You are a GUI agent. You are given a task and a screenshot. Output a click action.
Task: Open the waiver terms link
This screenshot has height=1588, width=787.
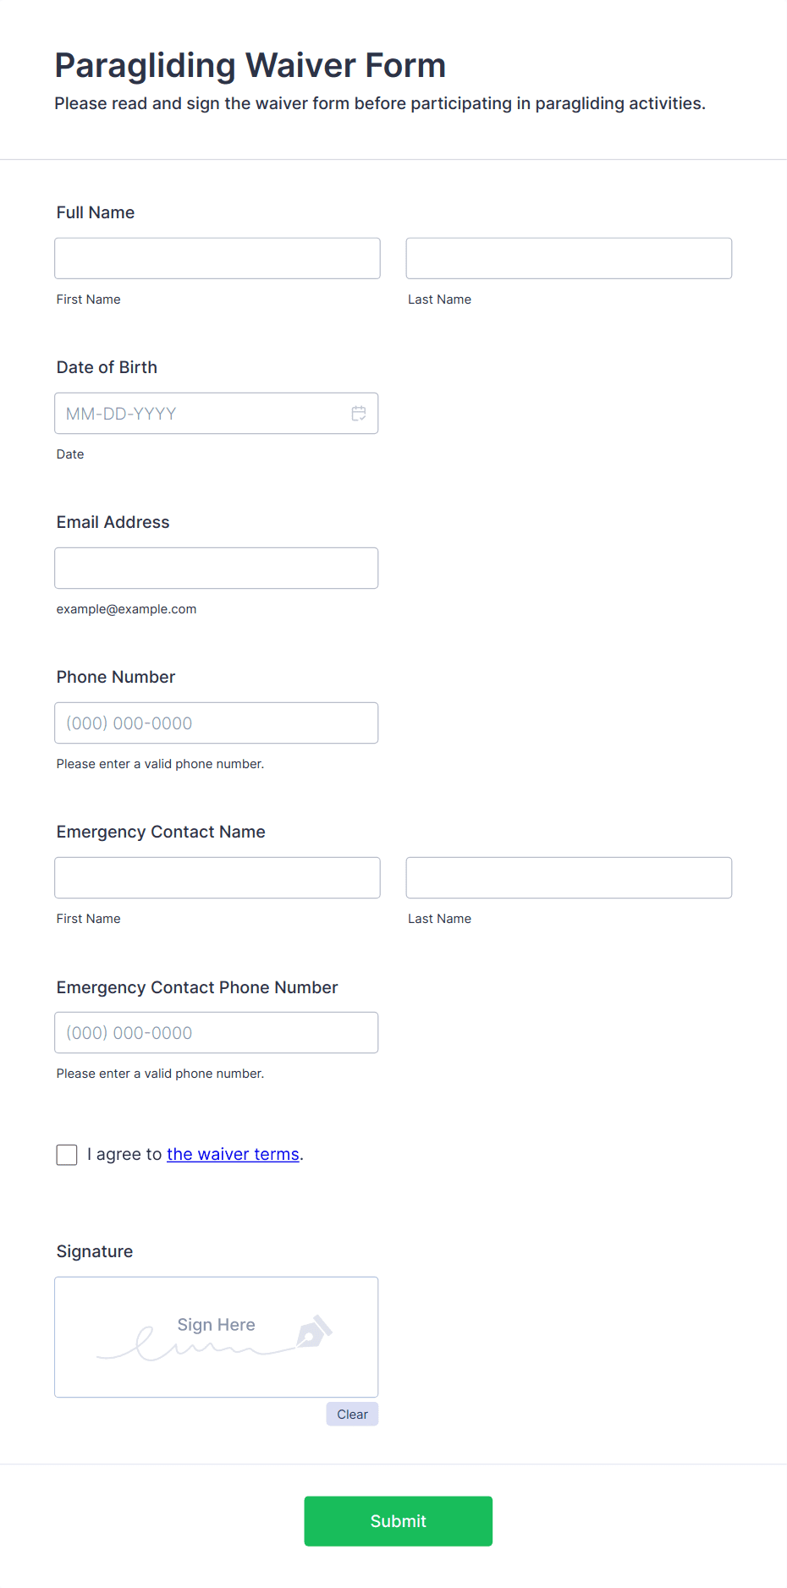(x=233, y=1154)
